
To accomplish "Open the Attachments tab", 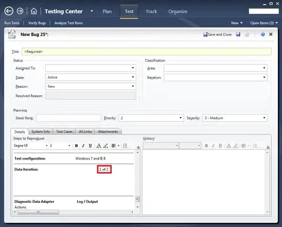I will pyautogui.click(x=108, y=132).
